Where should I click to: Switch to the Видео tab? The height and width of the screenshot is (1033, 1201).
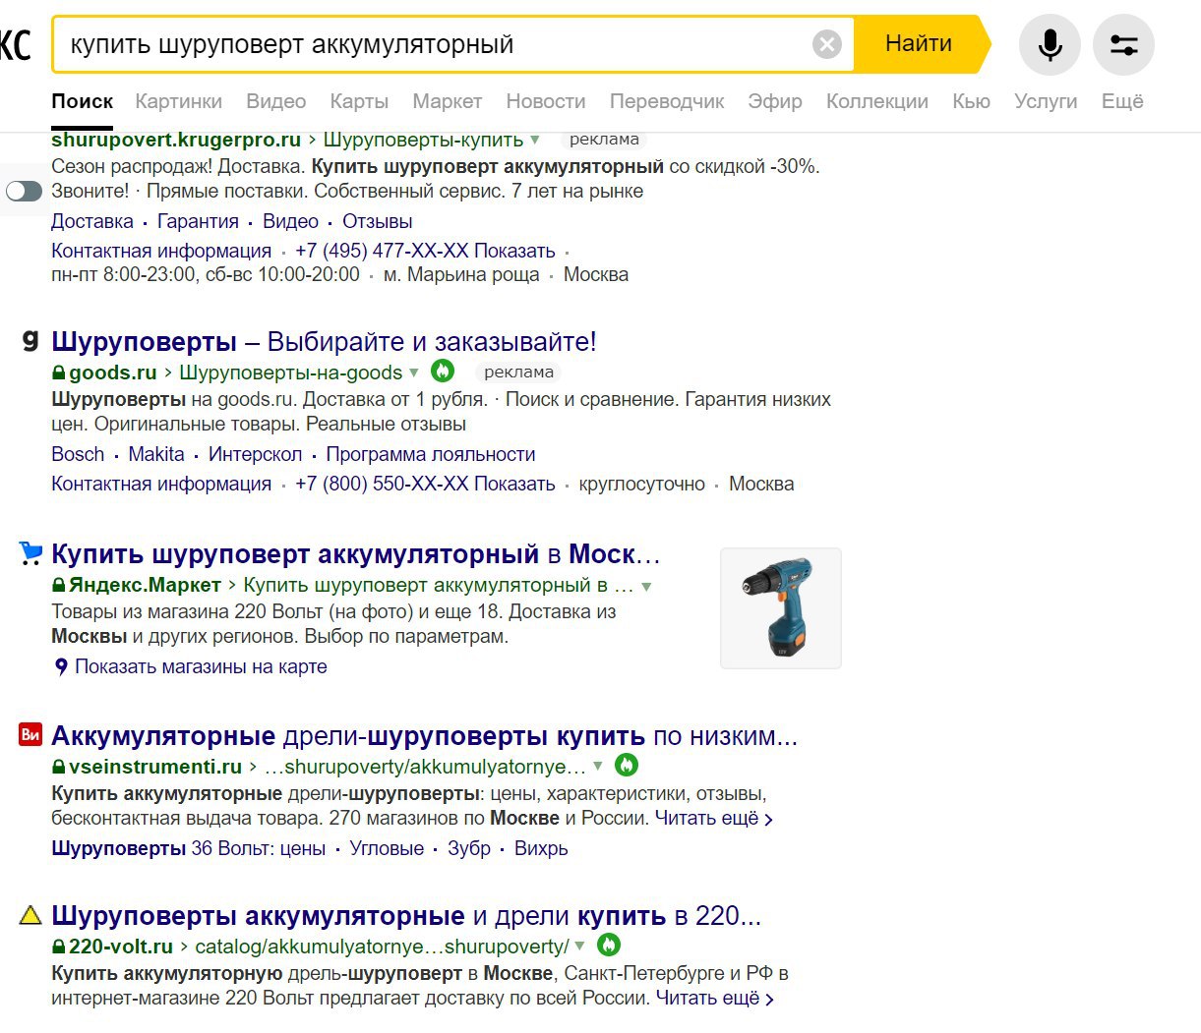tap(275, 101)
